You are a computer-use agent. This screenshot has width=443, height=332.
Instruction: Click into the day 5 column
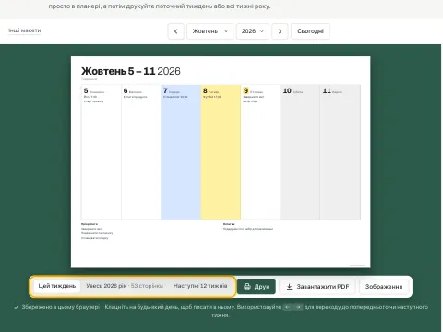102,152
